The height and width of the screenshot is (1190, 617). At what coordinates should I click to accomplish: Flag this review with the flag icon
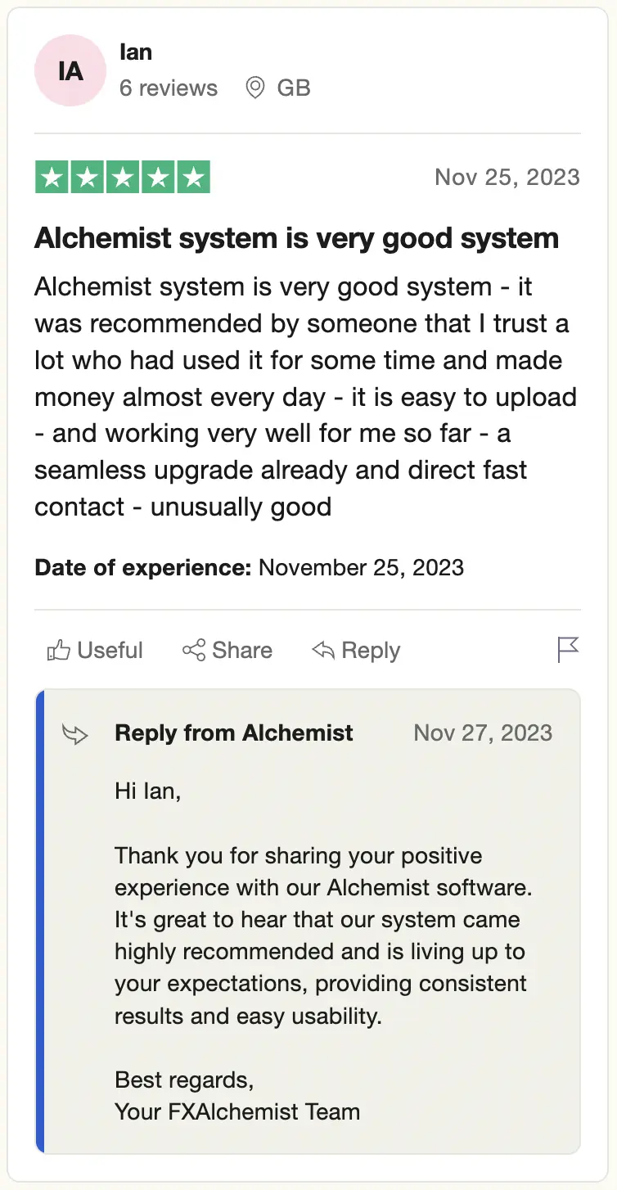[x=568, y=650]
